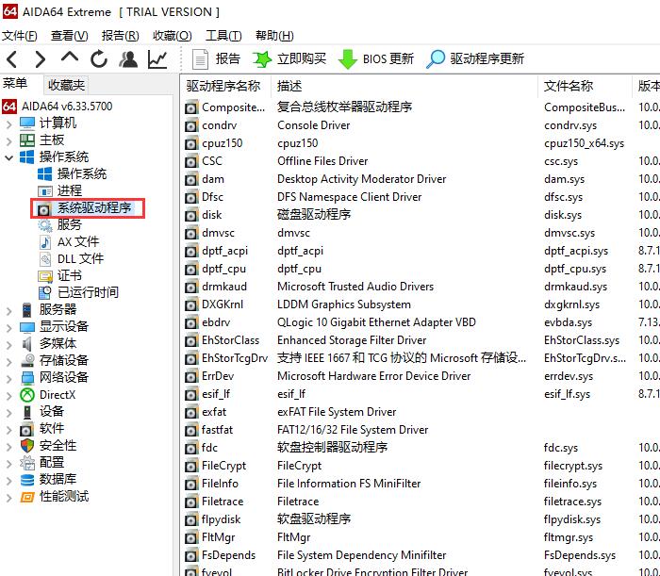Select the cpuz150 driver row
This screenshot has width=660, height=576.
[421, 143]
